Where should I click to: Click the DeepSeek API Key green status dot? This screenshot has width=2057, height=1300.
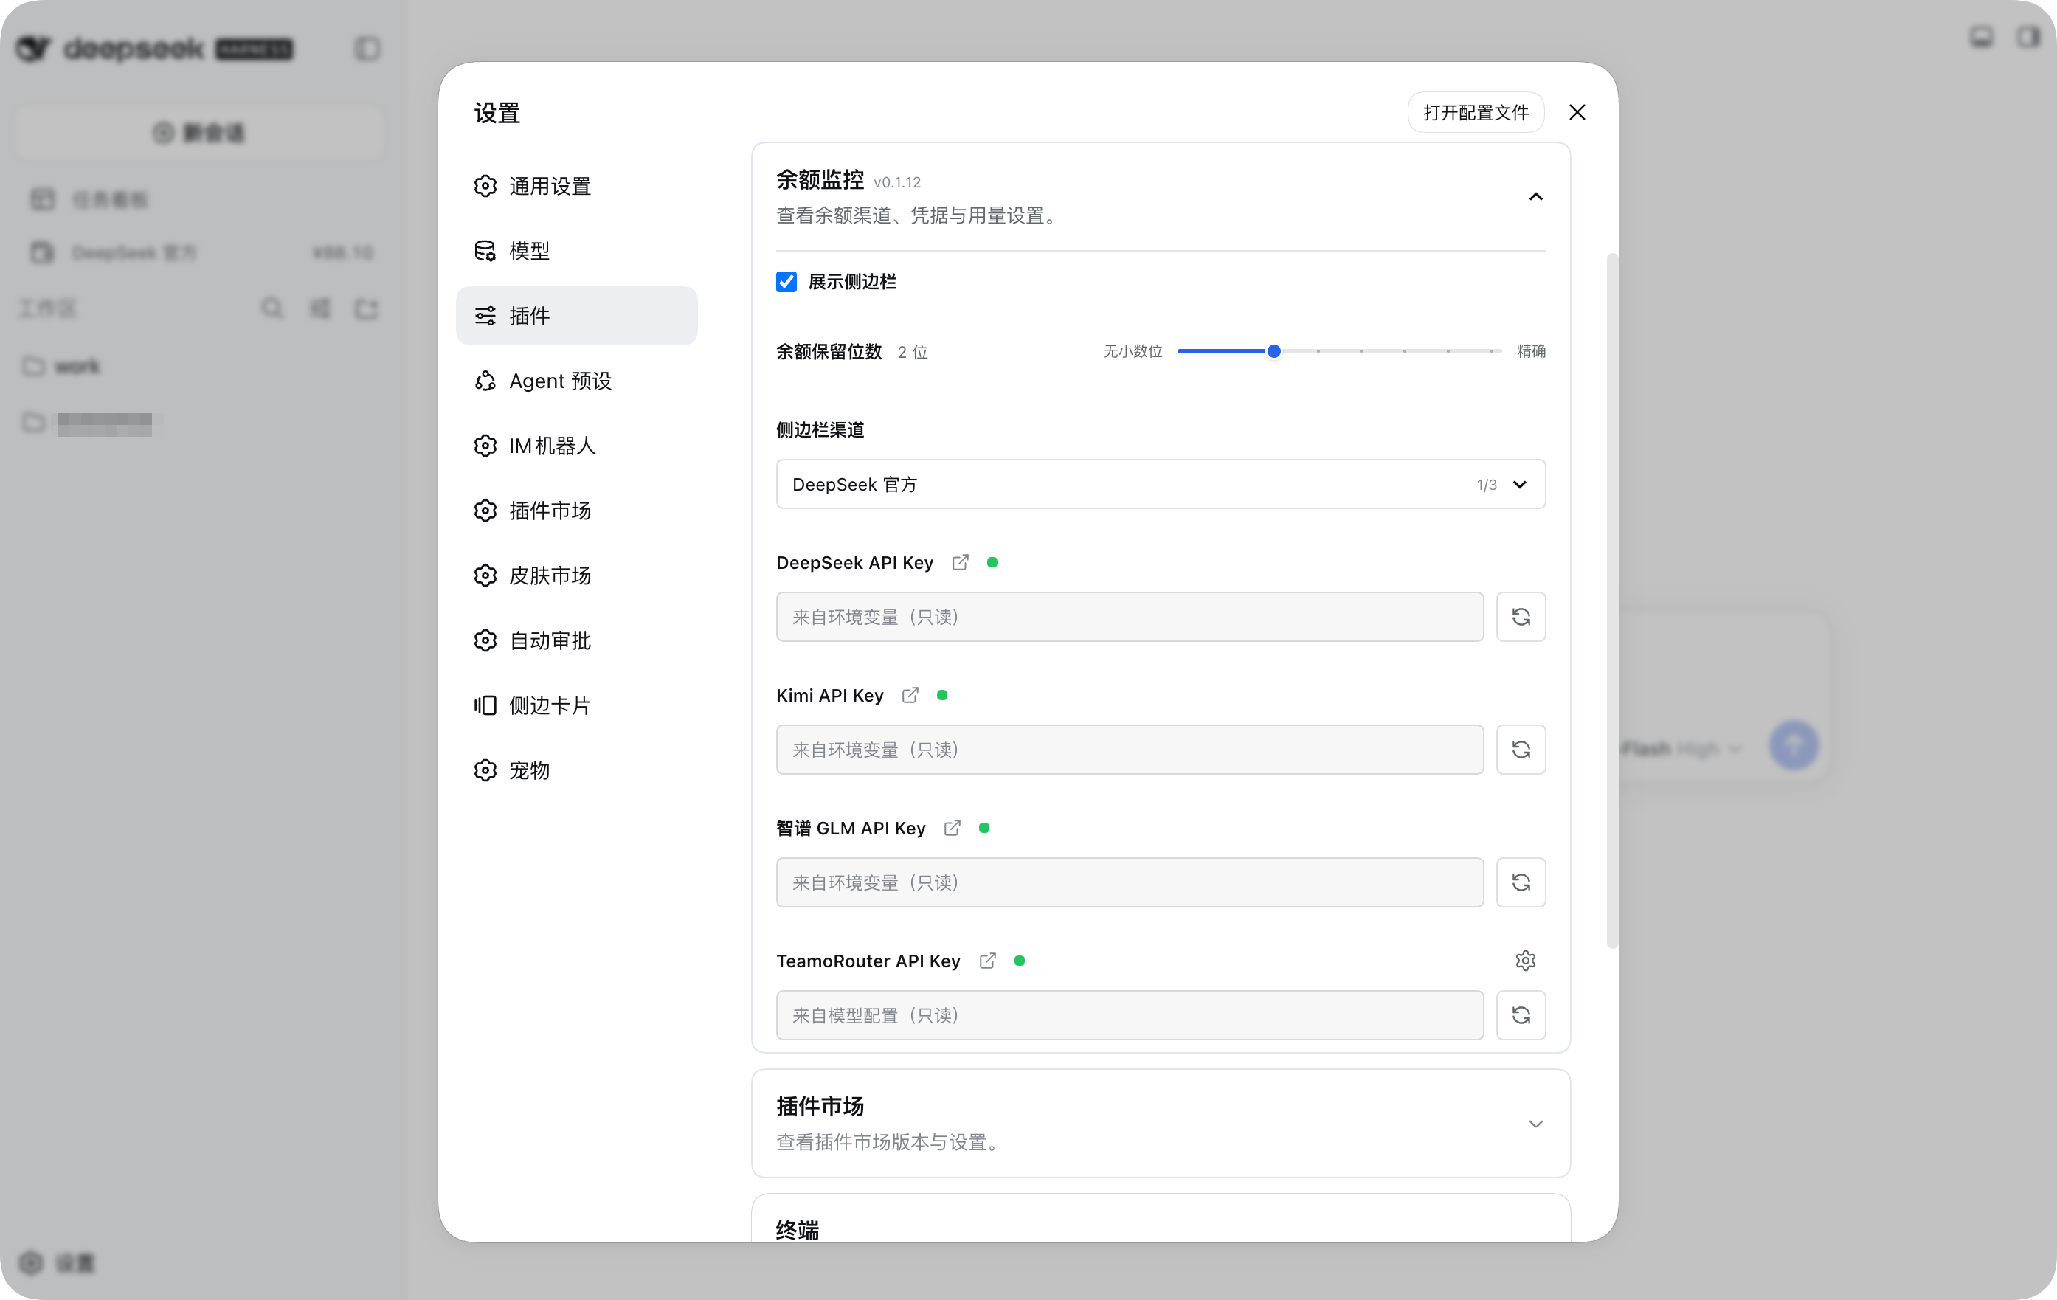(x=992, y=562)
